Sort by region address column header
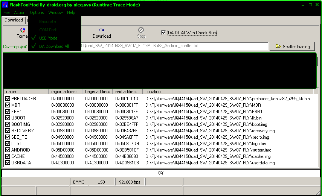322x196 pixels. point(65,92)
